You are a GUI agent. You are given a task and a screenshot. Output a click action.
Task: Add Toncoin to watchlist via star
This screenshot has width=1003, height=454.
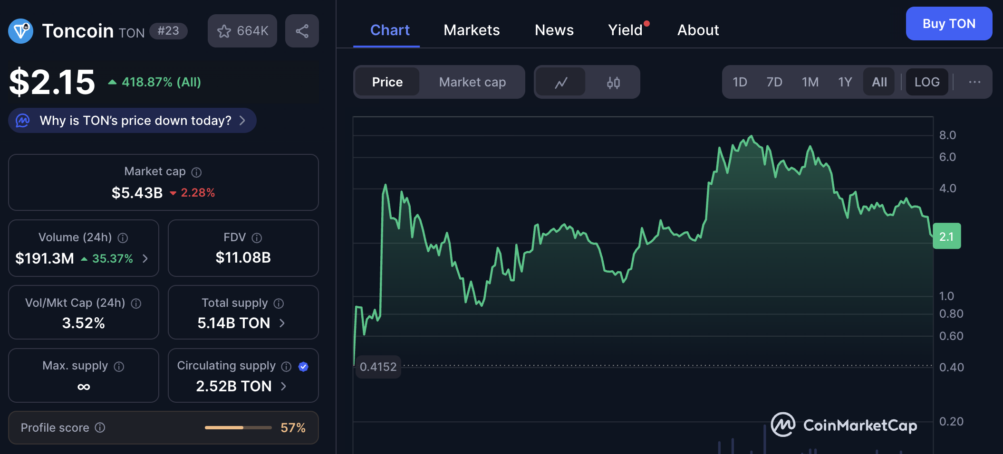coord(242,31)
